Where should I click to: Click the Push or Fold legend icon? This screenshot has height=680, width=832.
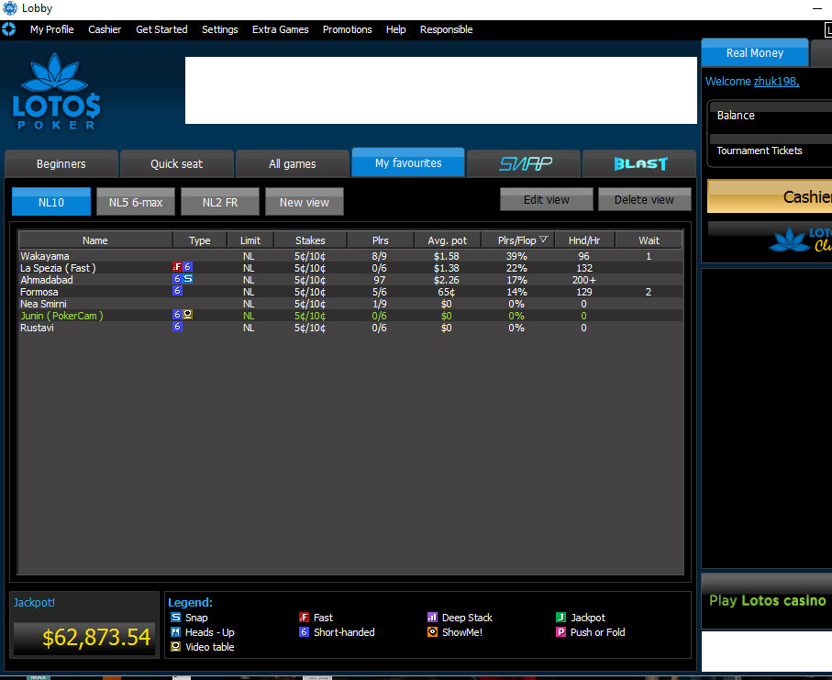[x=560, y=632]
